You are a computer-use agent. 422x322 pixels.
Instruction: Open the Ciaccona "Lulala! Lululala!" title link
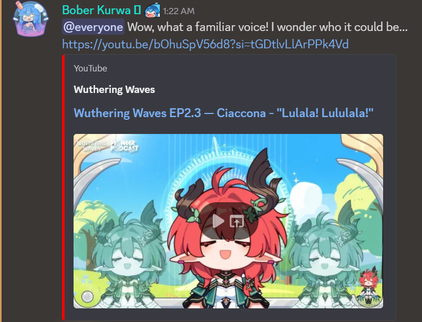[224, 113]
